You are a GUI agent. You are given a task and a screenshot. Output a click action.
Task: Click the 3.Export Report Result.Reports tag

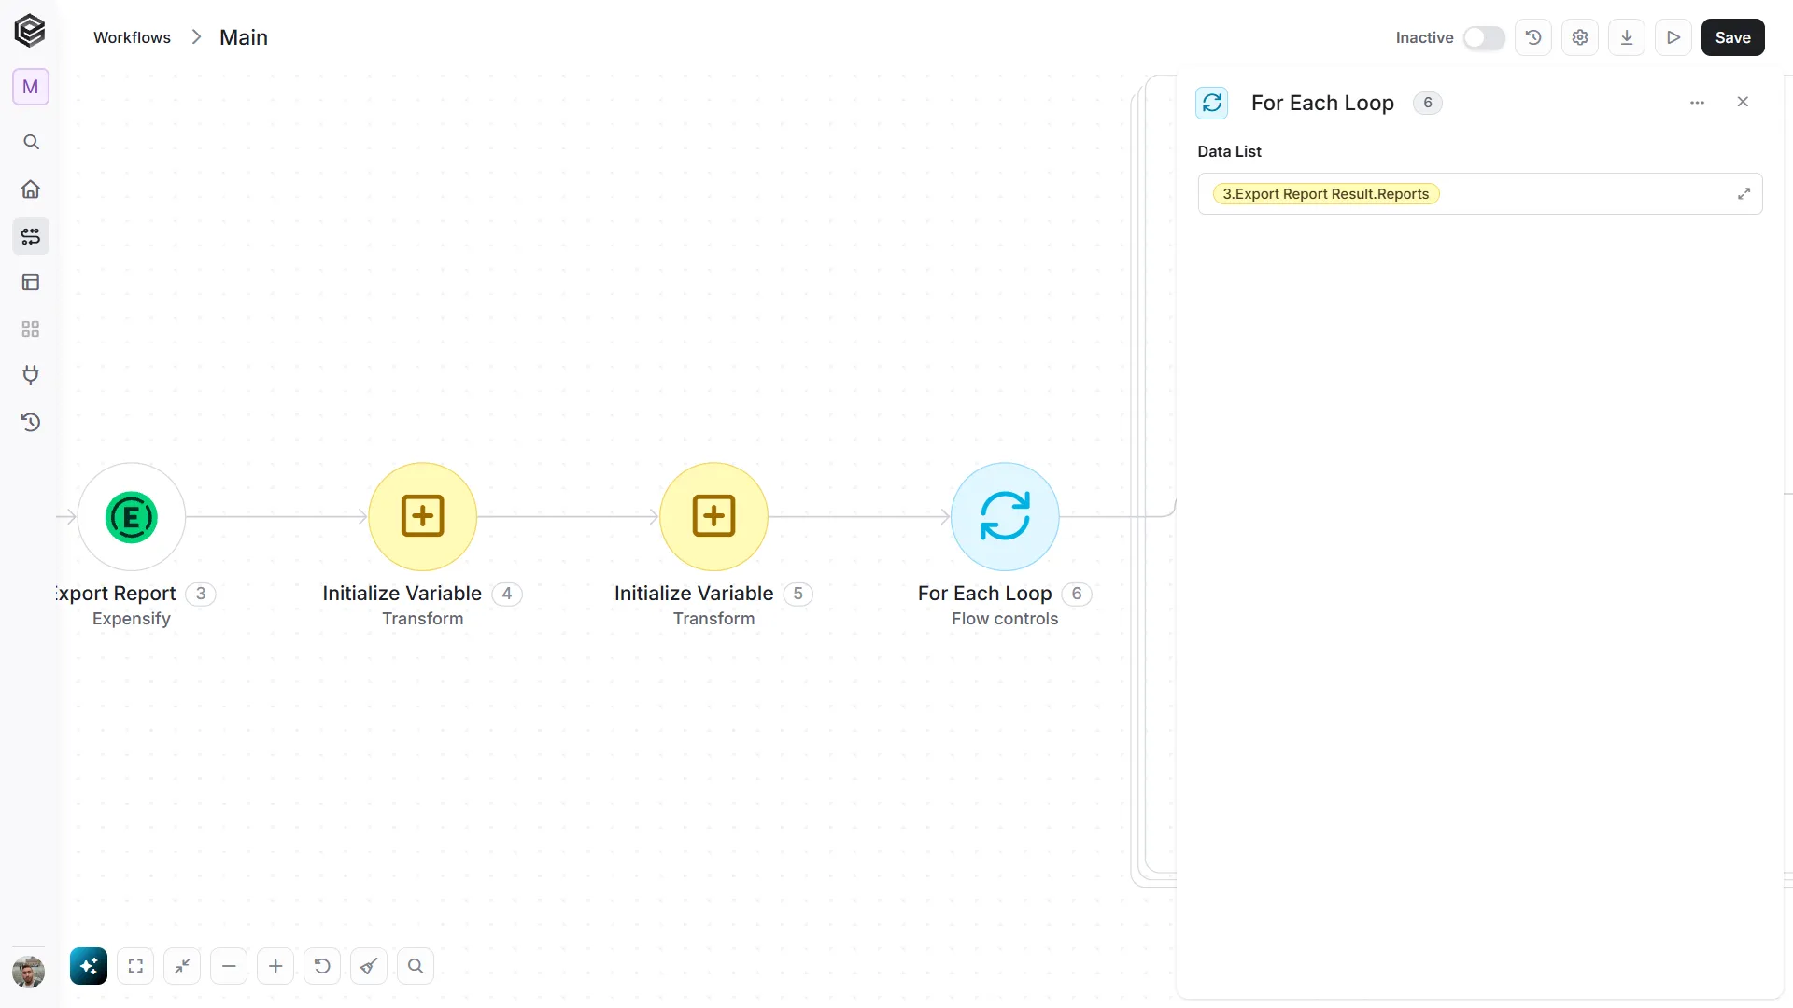(1326, 194)
